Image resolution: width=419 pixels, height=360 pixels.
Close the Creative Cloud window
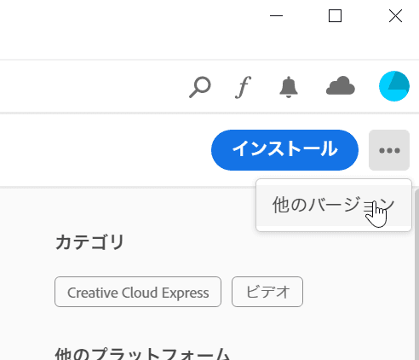(x=395, y=15)
